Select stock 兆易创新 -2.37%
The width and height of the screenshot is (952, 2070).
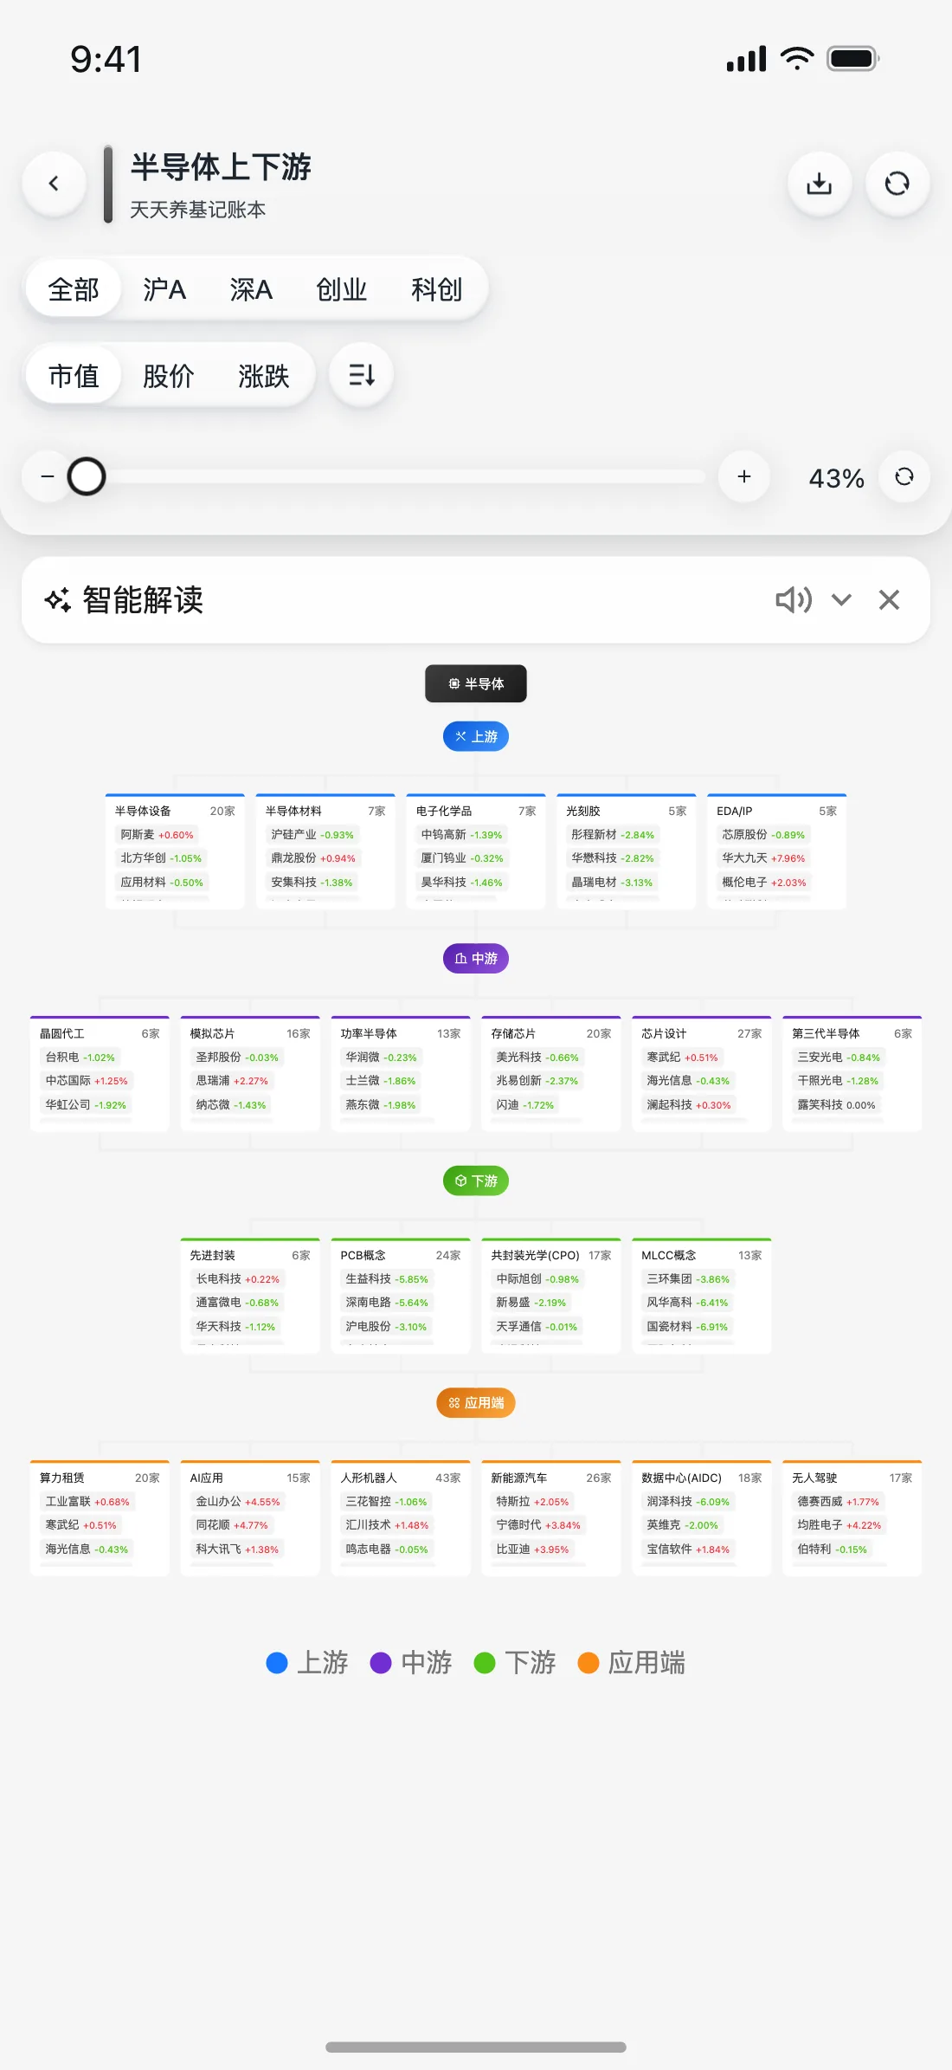(537, 1081)
